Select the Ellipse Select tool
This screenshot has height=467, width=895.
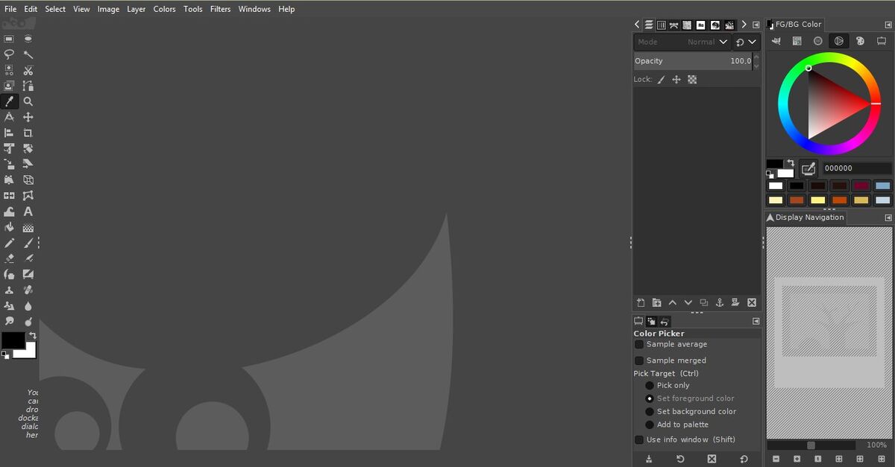tap(28, 39)
